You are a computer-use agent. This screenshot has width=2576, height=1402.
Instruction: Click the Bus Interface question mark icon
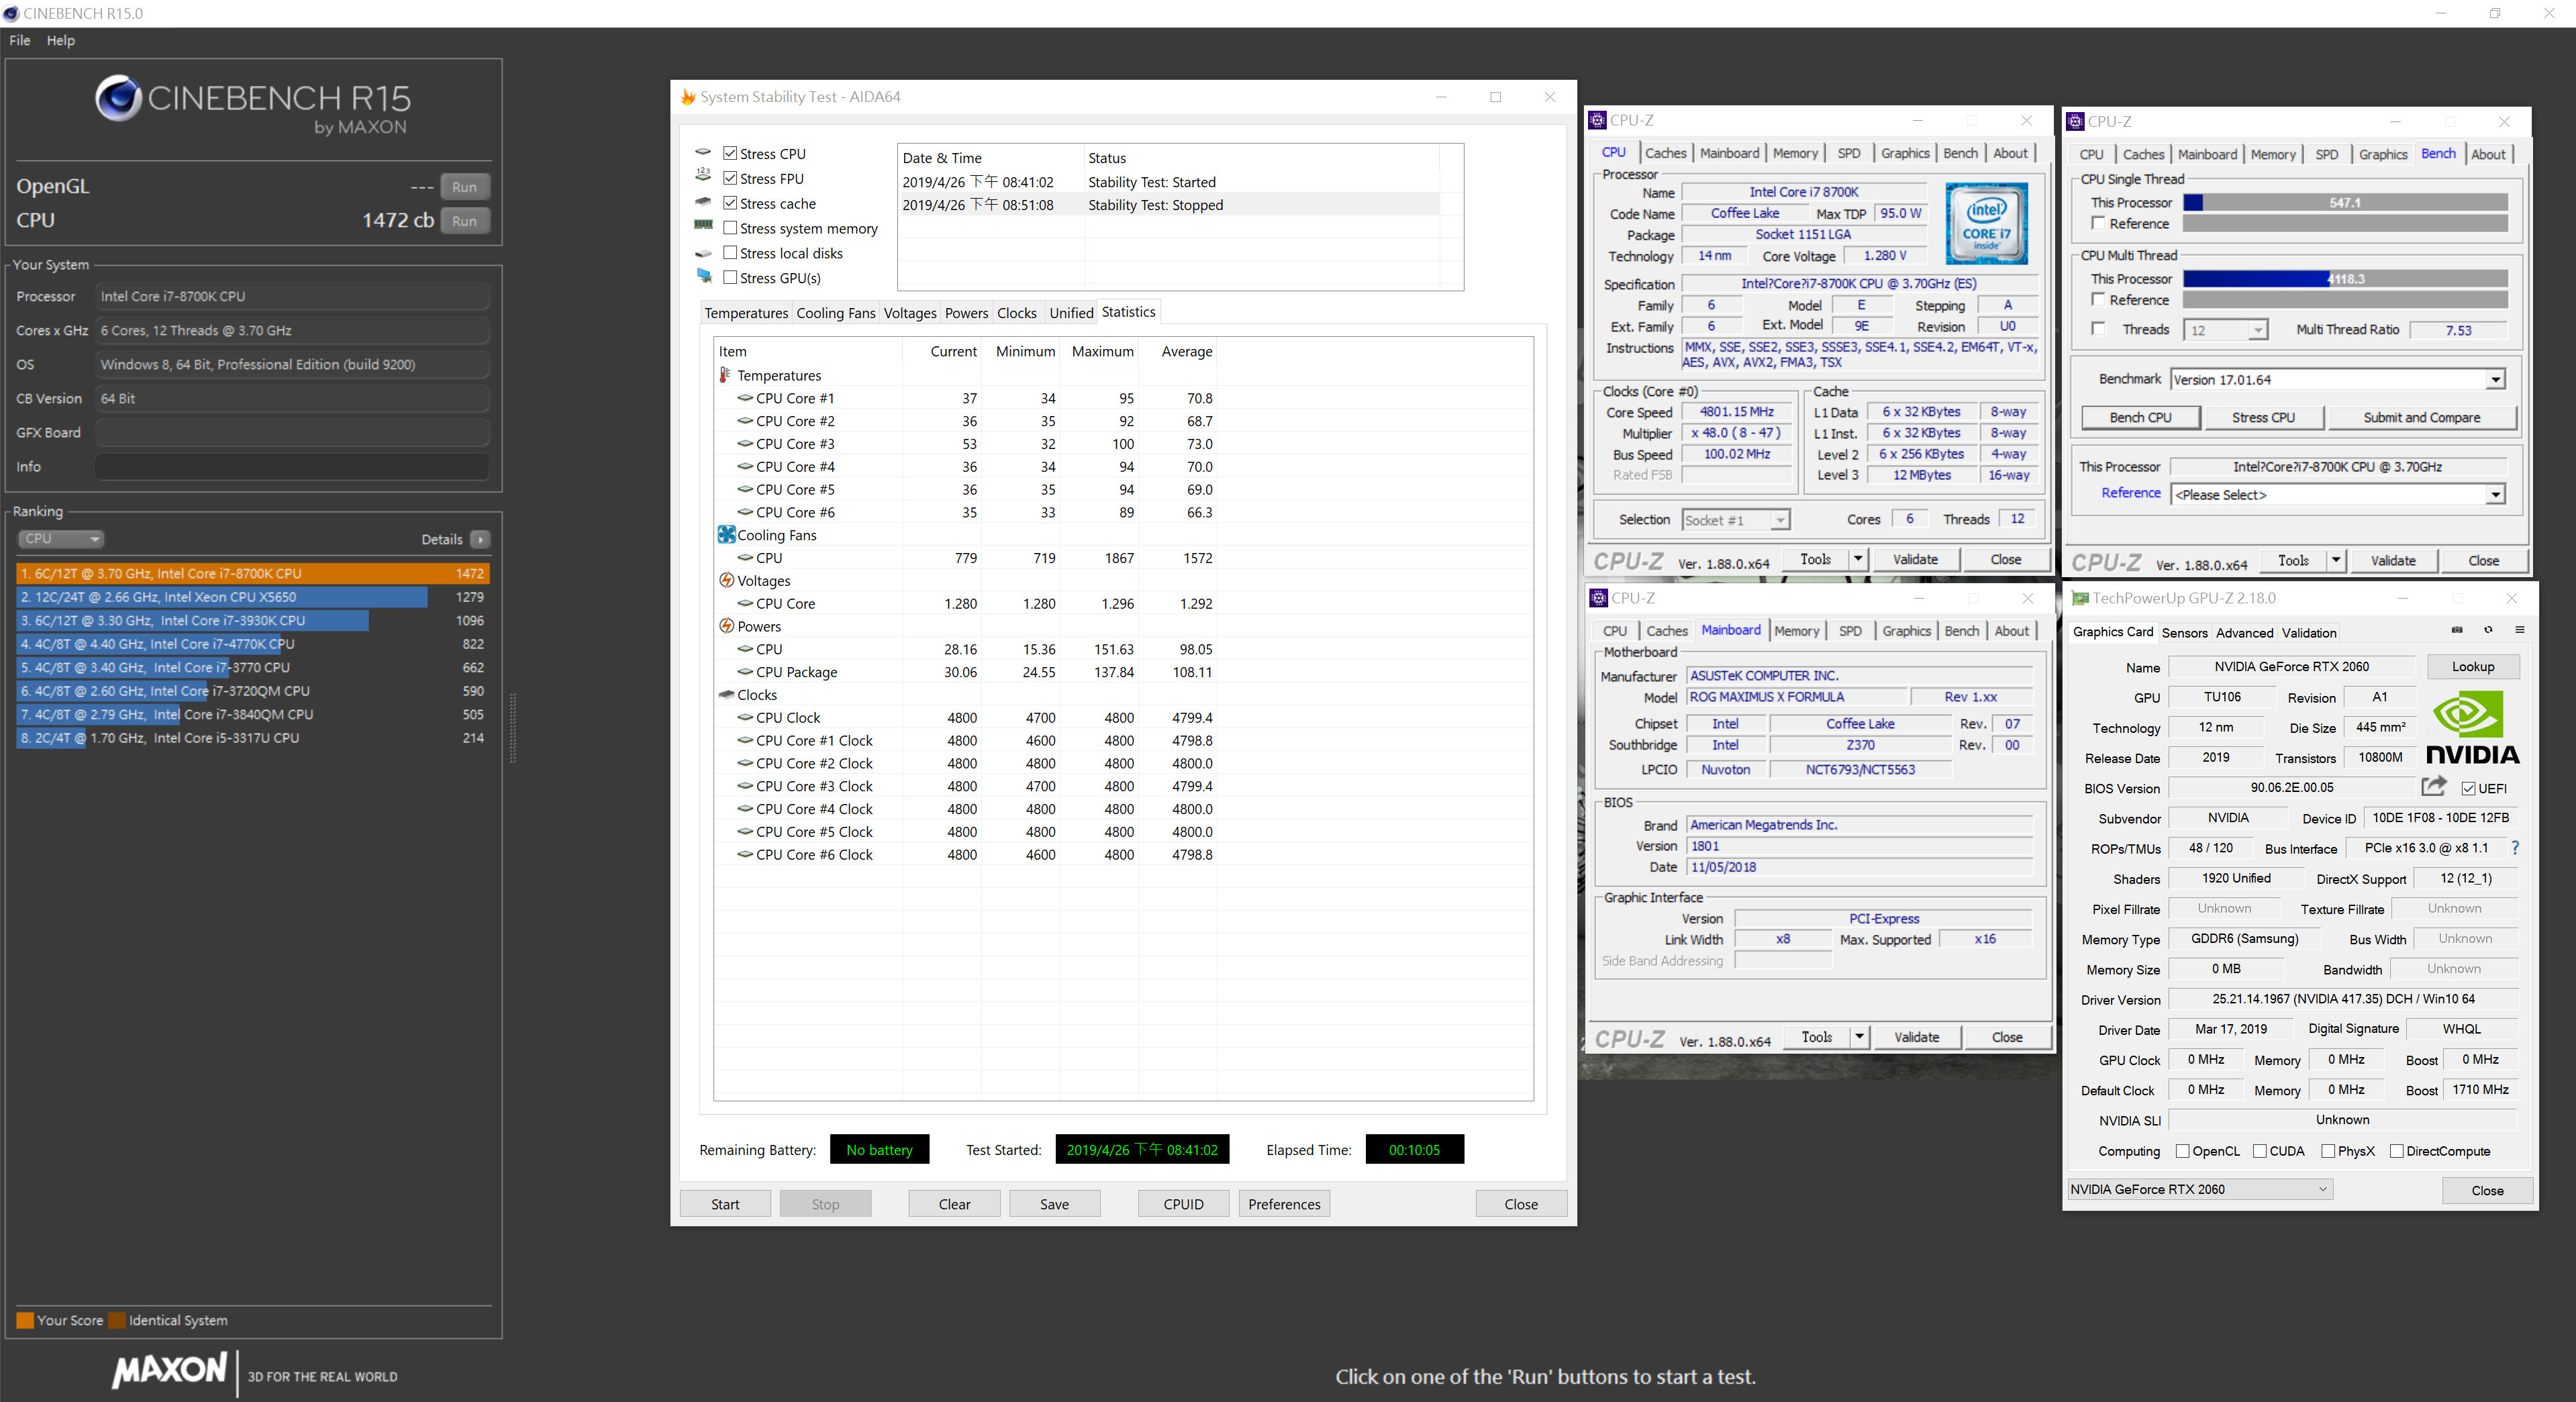point(2514,848)
